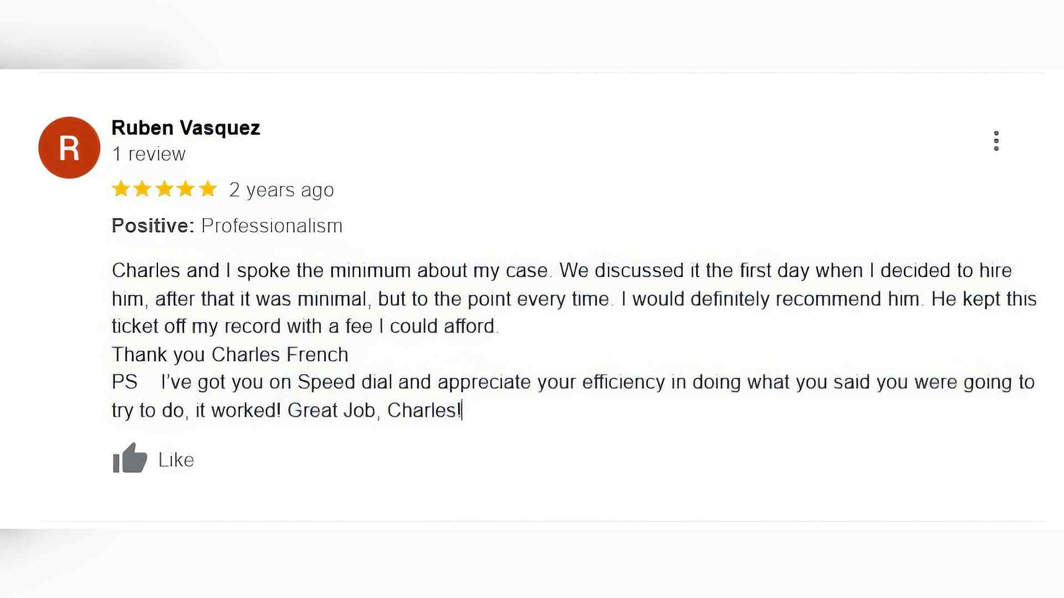The width and height of the screenshot is (1064, 598).
Task: Click the thumbs up icon
Action: [x=130, y=458]
